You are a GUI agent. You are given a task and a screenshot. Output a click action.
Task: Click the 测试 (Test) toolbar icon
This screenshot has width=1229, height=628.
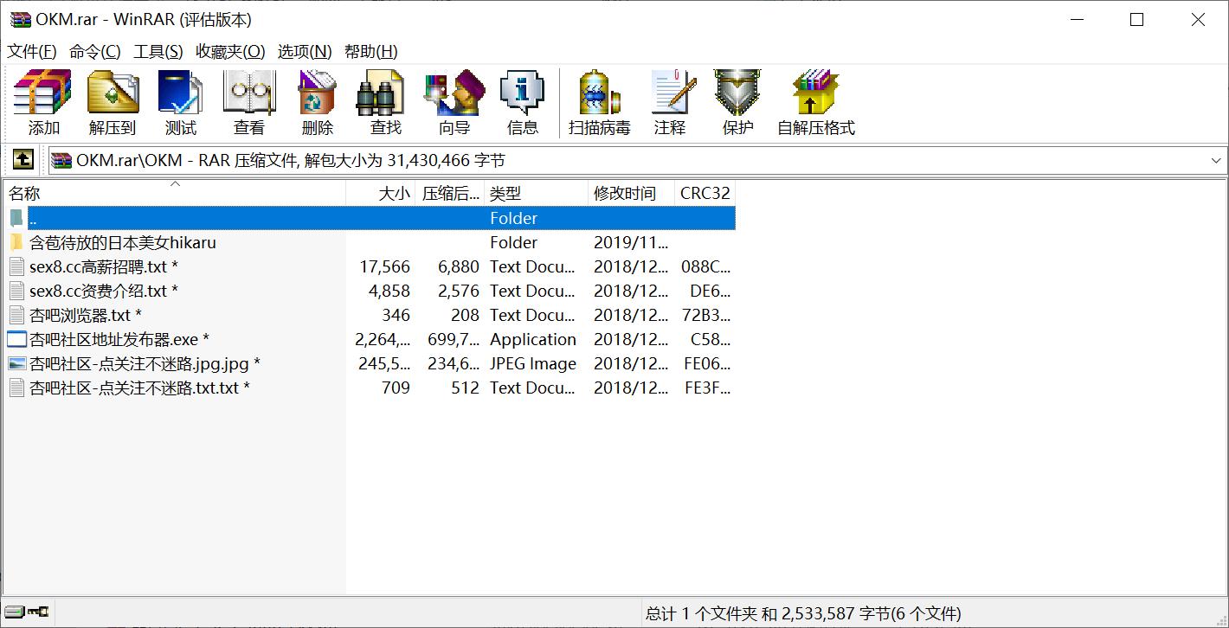(x=180, y=93)
